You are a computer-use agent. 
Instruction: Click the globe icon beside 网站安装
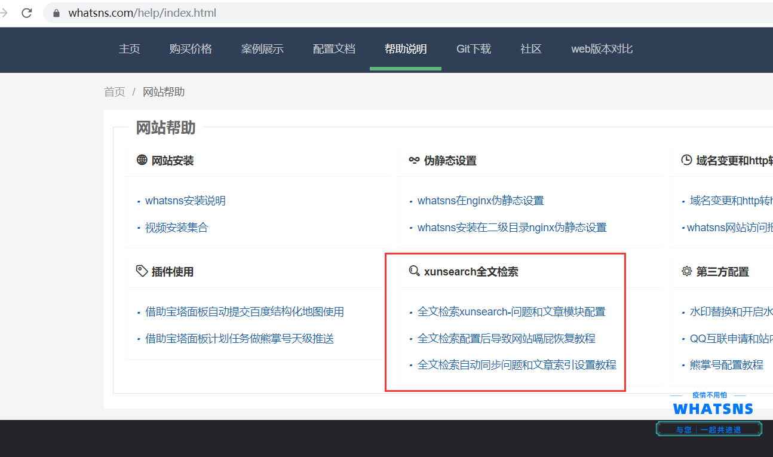click(x=142, y=160)
